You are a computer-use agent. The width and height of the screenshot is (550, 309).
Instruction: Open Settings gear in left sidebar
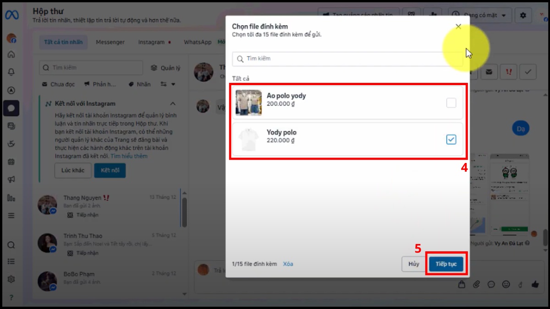(11, 279)
